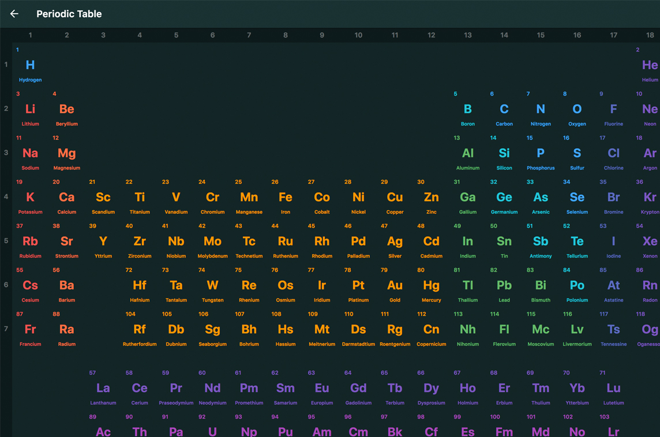The width and height of the screenshot is (660, 437).
Task: Open the Chromium element
Action: (212, 197)
